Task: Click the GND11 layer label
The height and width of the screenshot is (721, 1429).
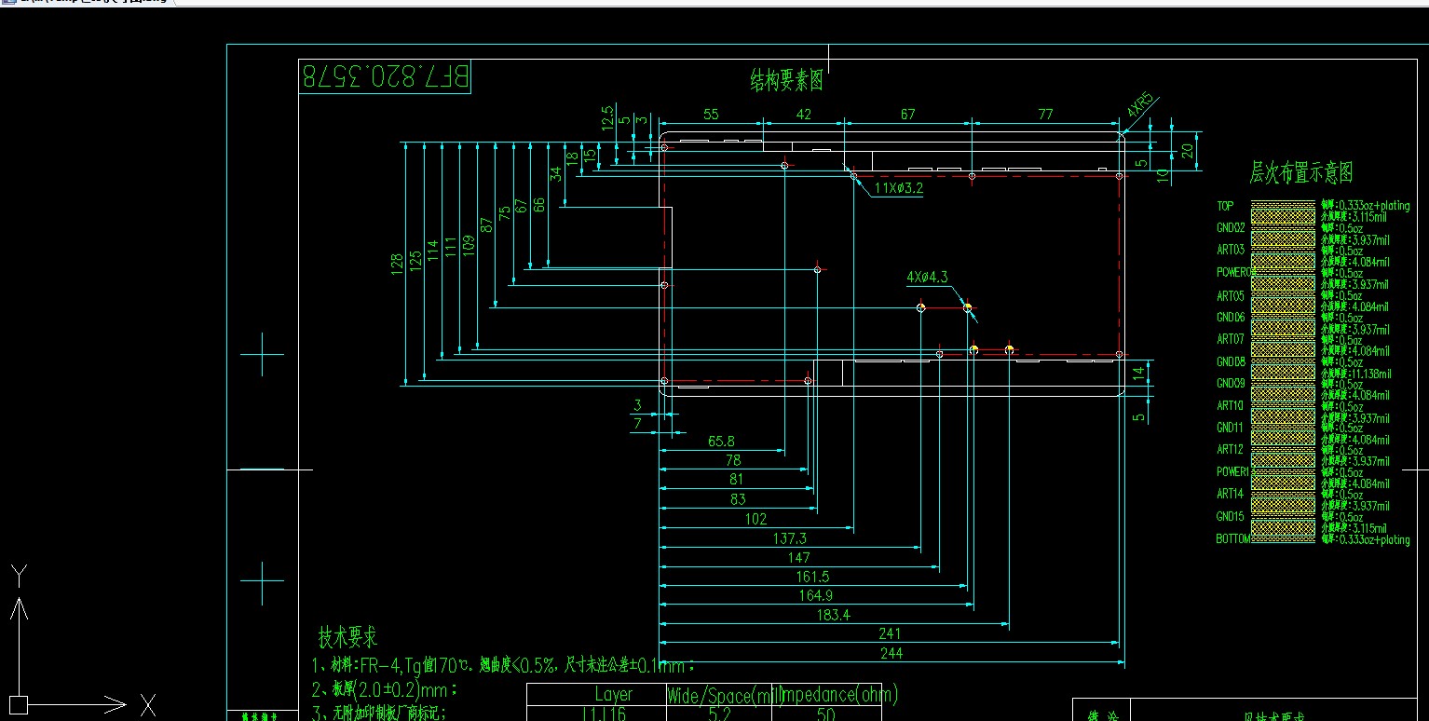Action: coord(1231,428)
